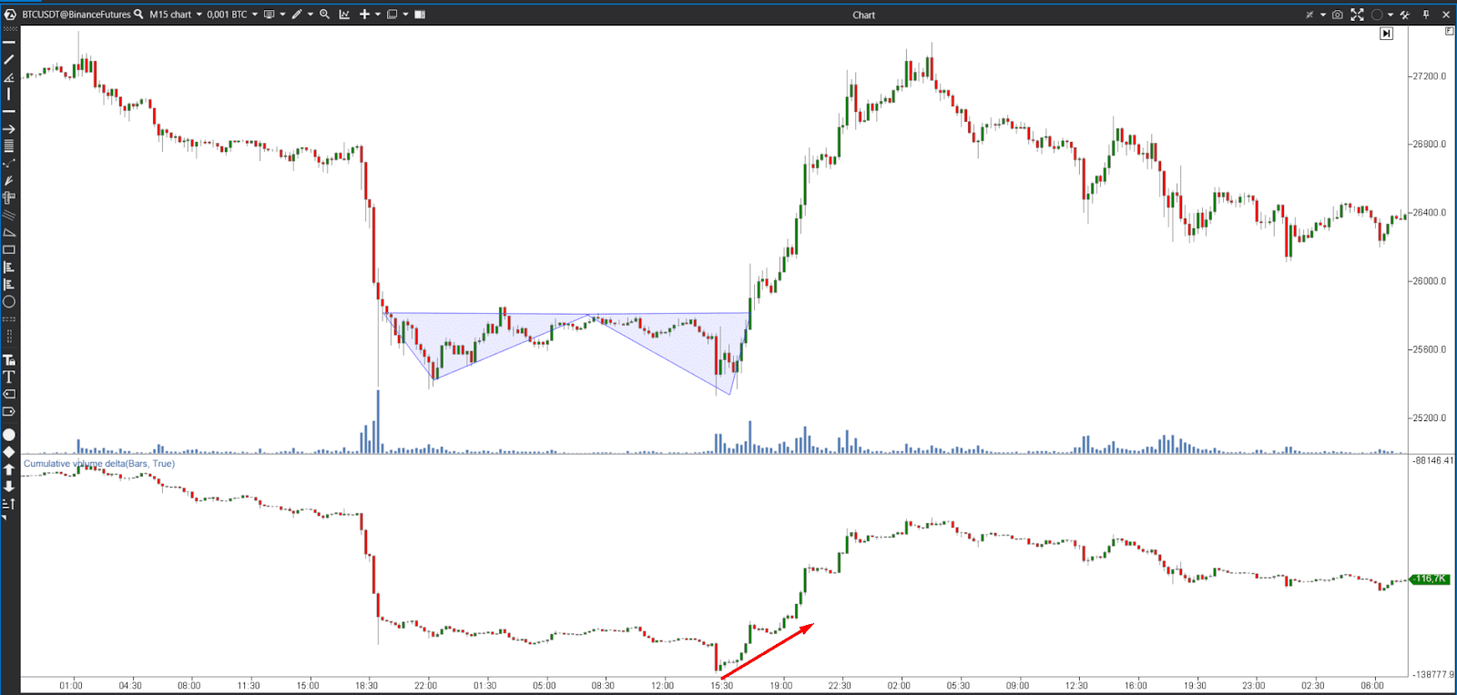Viewport: 1457px width, 695px height.
Task: Select the ellipse shape tool
Action: (x=9, y=302)
